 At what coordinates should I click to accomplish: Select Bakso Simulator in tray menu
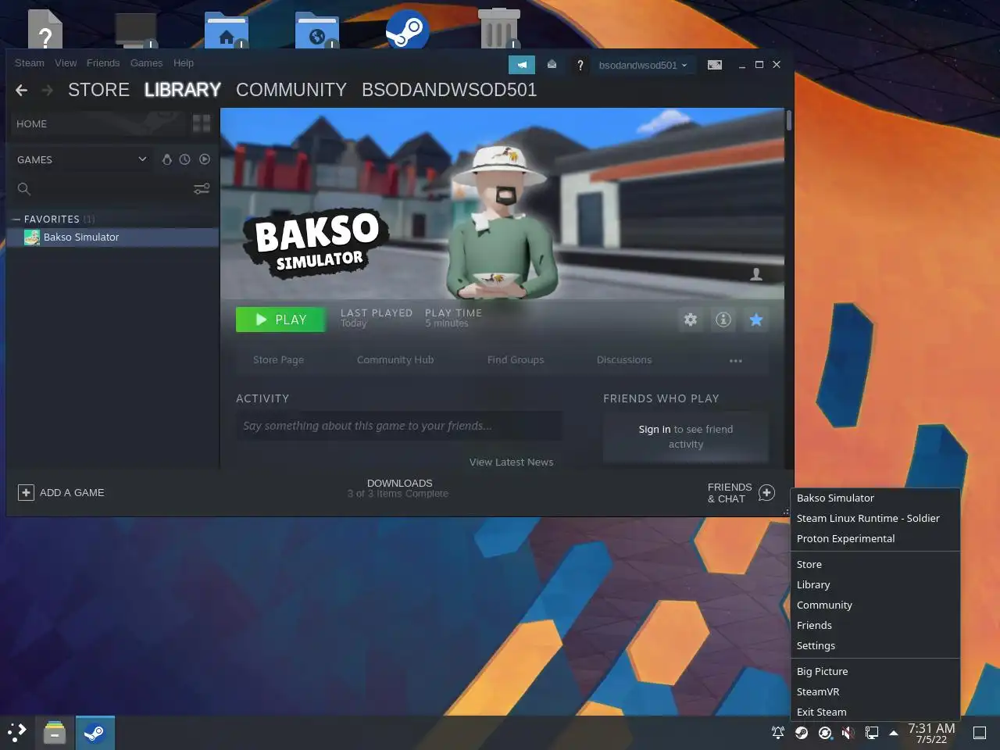pyautogui.click(x=875, y=498)
